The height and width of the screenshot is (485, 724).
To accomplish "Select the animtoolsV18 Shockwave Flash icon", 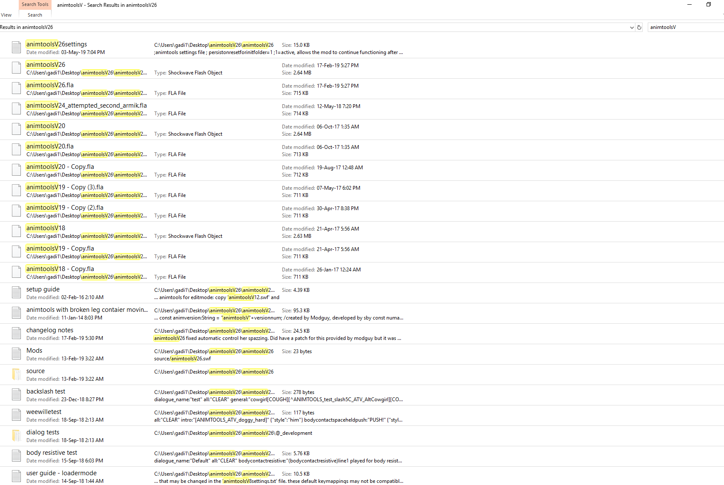I will tap(16, 231).
